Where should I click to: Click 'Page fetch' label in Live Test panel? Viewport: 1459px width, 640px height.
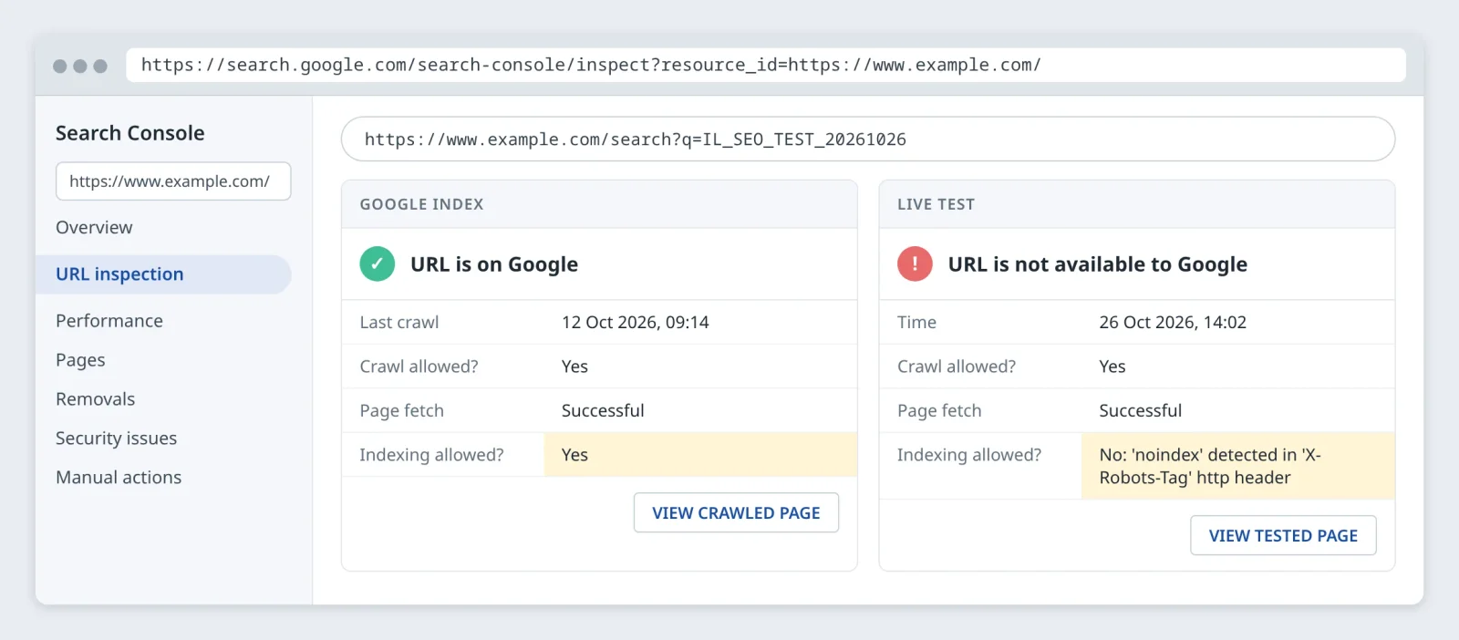pos(939,411)
